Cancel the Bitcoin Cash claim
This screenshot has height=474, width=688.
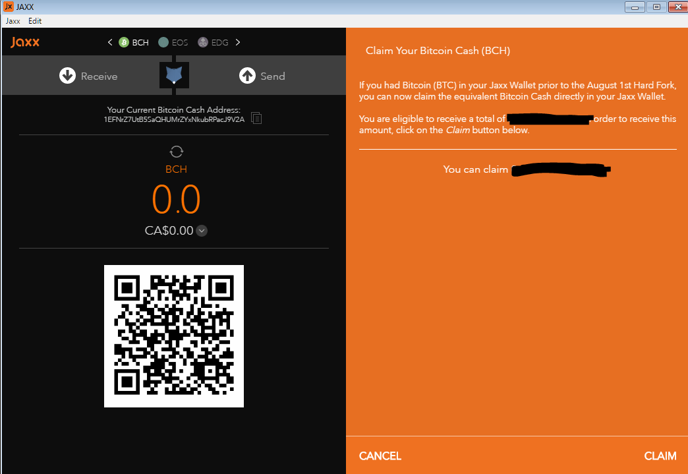coord(380,456)
